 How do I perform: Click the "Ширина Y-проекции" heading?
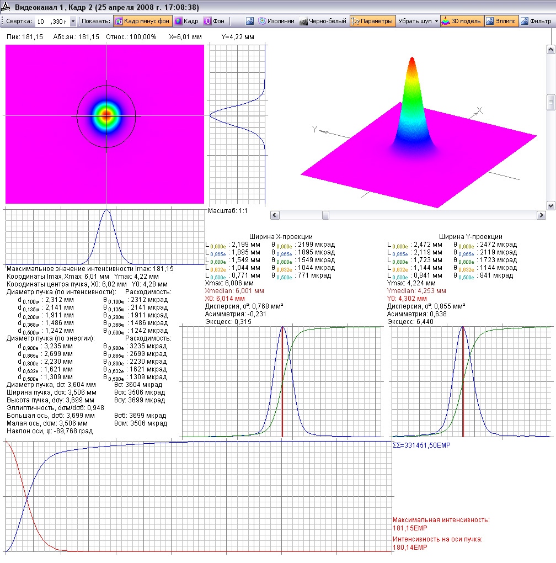coord(471,237)
